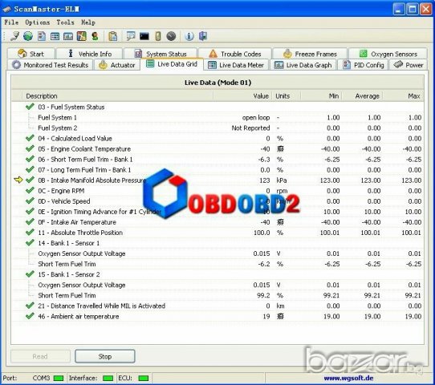Select 14 - Bank 1 - Sensor 1 row

click(217, 243)
